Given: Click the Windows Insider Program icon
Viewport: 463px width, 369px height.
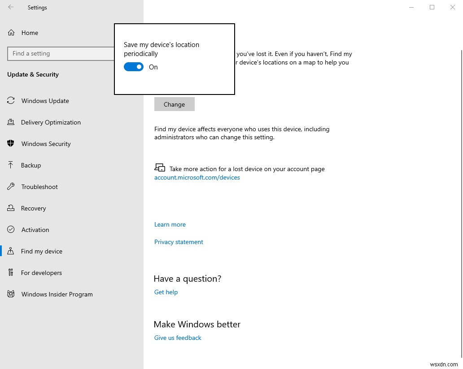Looking at the screenshot, I should click(x=11, y=294).
